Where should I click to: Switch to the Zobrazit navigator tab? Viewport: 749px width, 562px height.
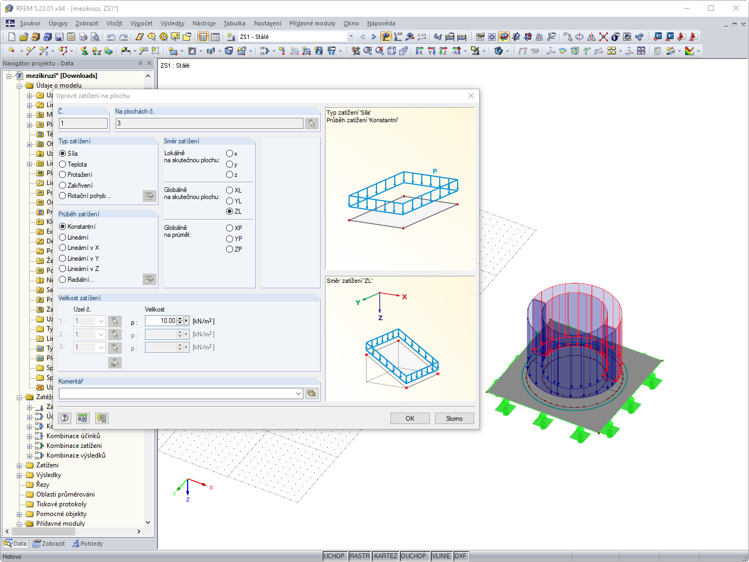point(49,544)
